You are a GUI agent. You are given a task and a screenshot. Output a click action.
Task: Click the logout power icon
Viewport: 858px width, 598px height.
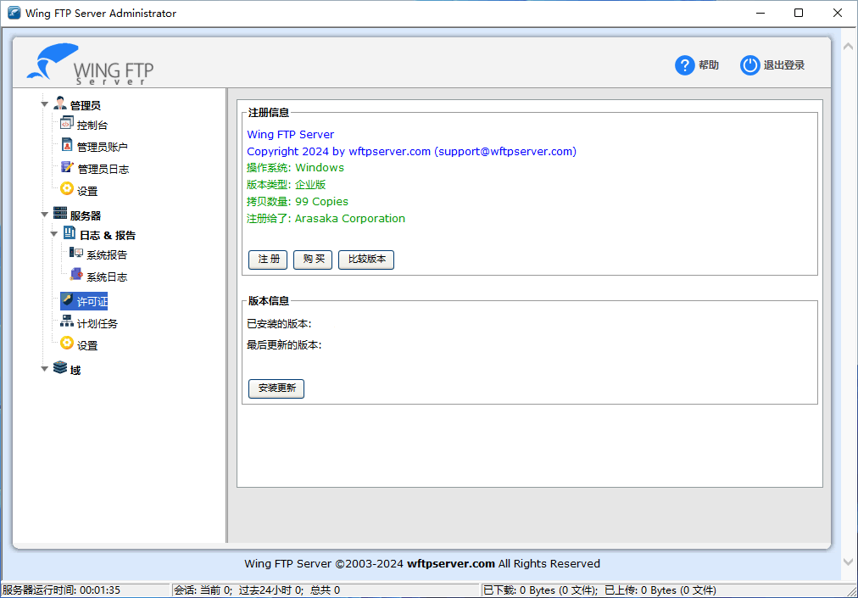(x=749, y=65)
